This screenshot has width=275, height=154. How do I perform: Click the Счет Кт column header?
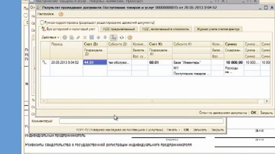point(160,44)
